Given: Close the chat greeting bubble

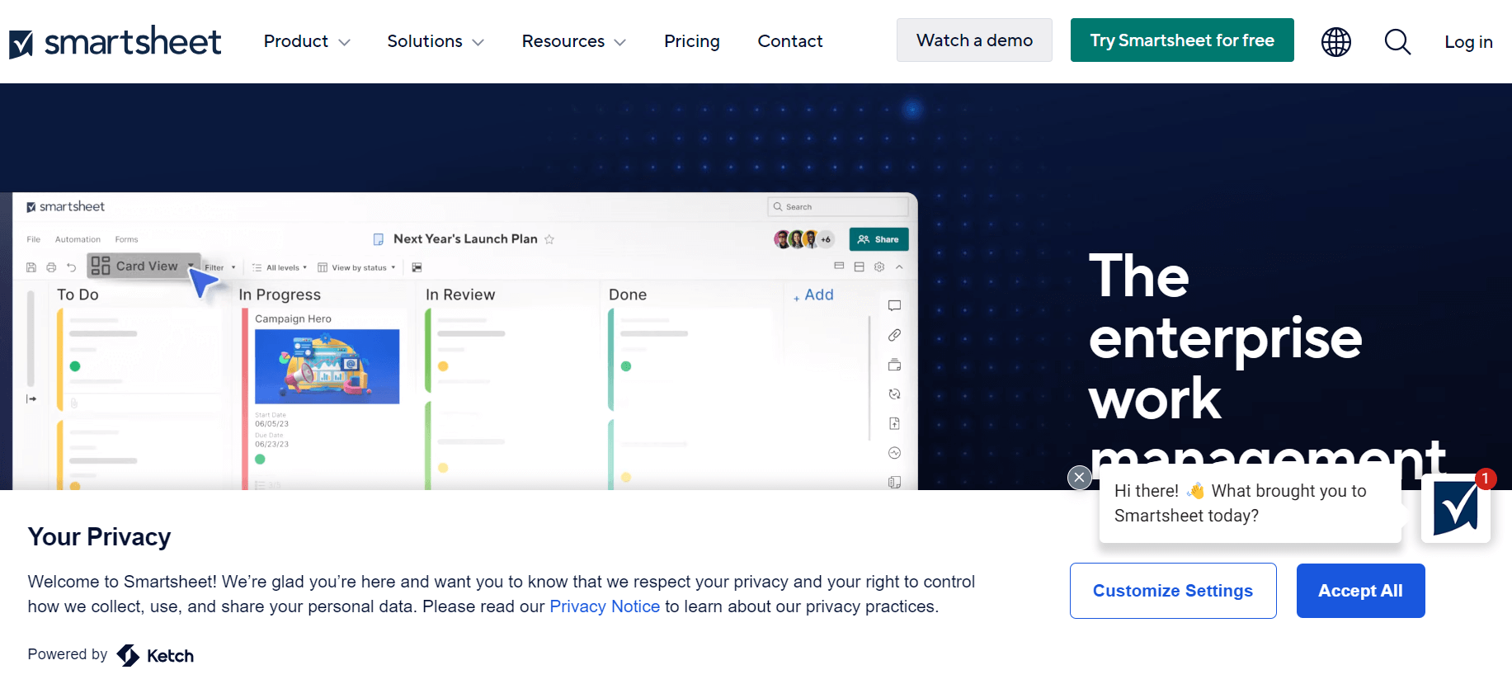Looking at the screenshot, I should (1079, 477).
